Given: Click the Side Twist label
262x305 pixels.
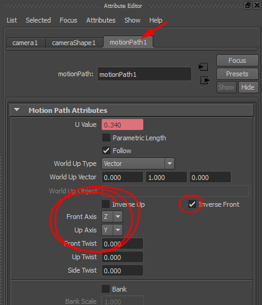Looking at the screenshot, I should (82, 270).
